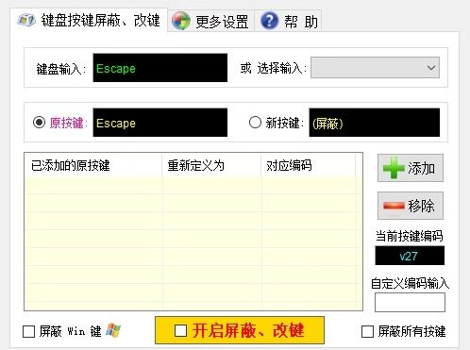
Task: Click the 重新定义为 column header
Action: point(211,165)
